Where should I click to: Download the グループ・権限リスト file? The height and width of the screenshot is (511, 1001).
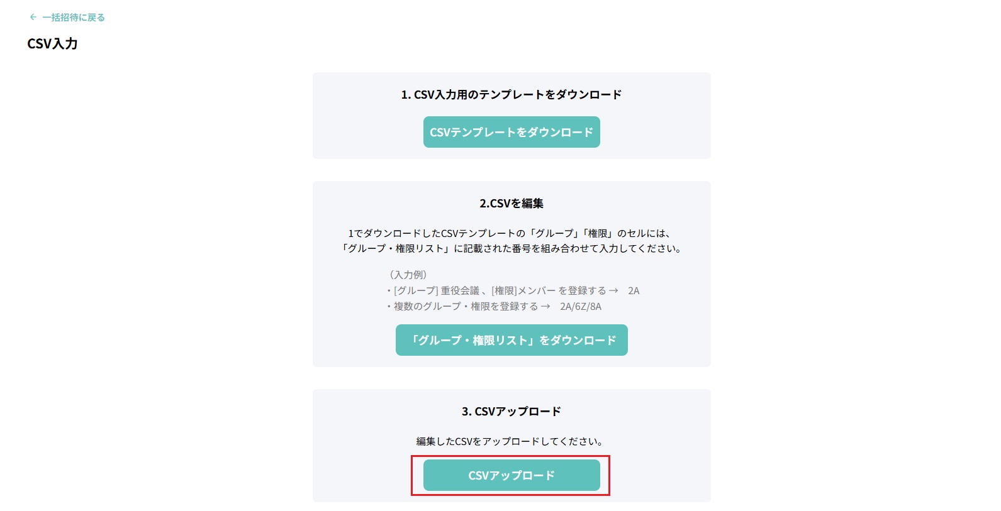pos(511,340)
